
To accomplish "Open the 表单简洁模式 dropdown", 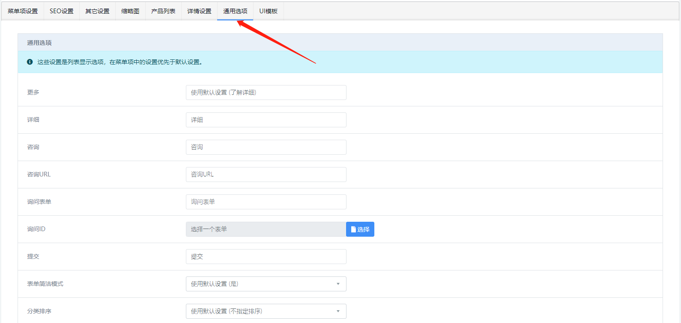I will point(266,284).
